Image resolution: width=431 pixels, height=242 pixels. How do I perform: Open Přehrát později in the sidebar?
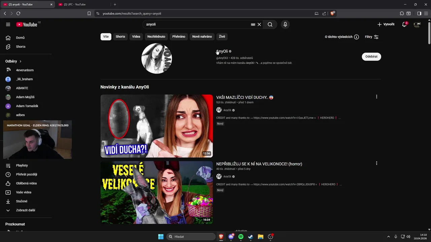coord(26,174)
